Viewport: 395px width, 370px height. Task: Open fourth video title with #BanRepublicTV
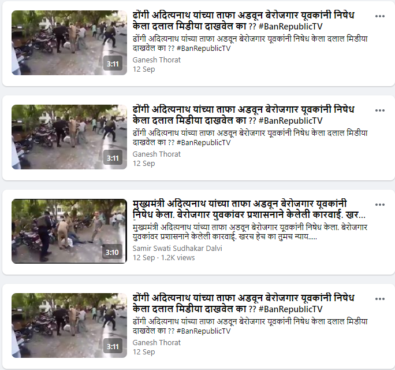click(x=243, y=304)
